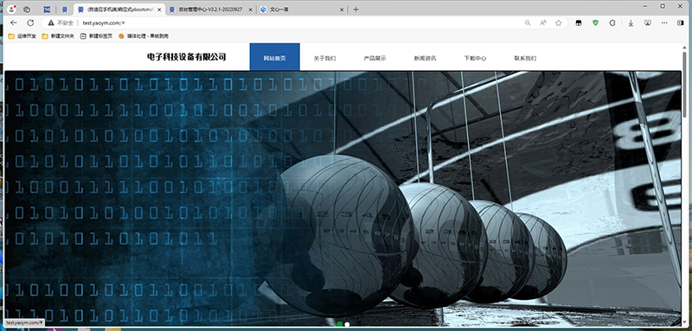Open the 产品展示 navigation menu
The image size is (692, 331).
[x=375, y=58]
